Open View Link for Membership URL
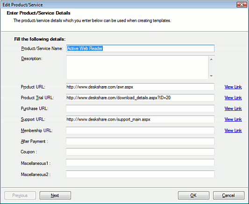Viewport: 249px width, 204px height. click(233, 130)
